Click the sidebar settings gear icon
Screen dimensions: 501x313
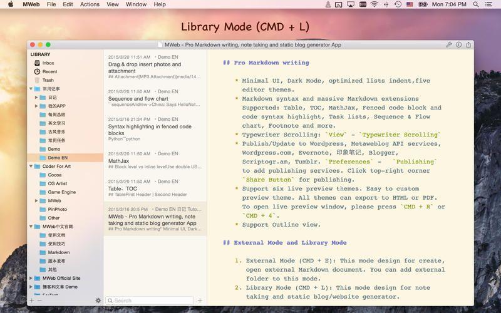[98, 300]
